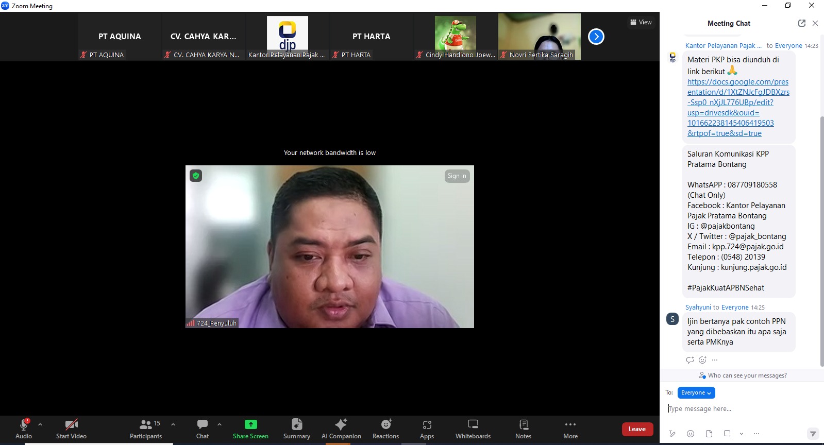824x445 pixels.
Task: Open the emoji picker in chat composer
Action: [691, 434]
